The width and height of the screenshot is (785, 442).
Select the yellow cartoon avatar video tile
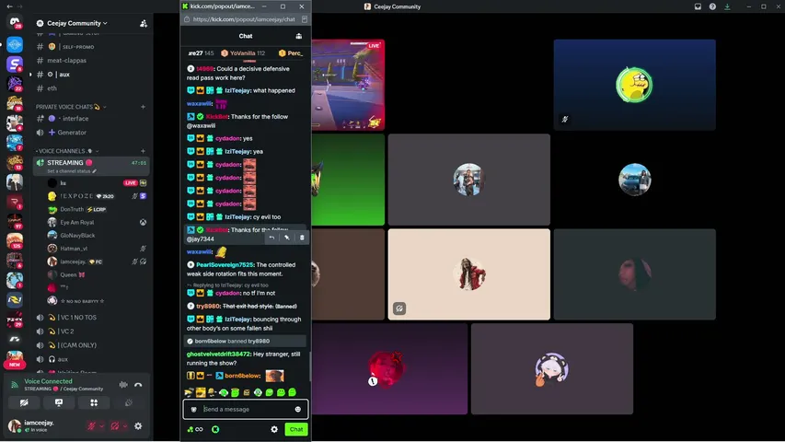[x=634, y=85]
